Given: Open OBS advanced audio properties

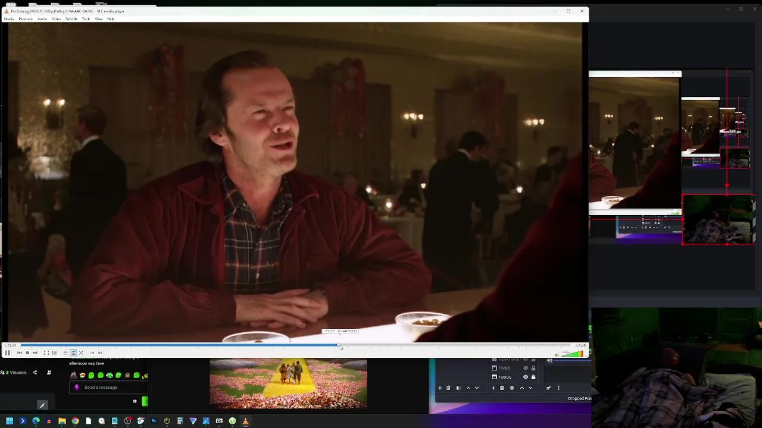Looking at the screenshot, I should pyautogui.click(x=548, y=388).
